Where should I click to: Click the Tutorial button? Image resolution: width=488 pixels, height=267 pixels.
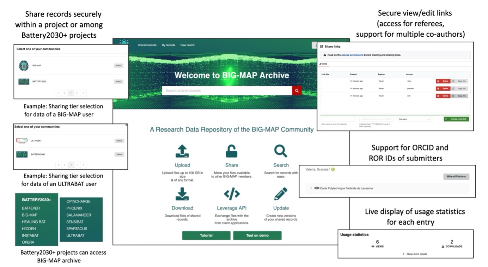(x=206, y=236)
